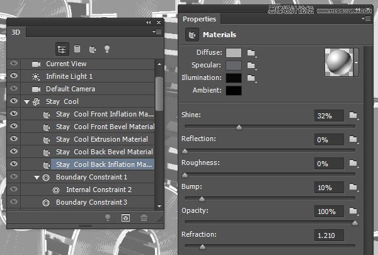Filter 3D panel by whole scene
Viewport: 378px width, 255px height.
pos(62,49)
